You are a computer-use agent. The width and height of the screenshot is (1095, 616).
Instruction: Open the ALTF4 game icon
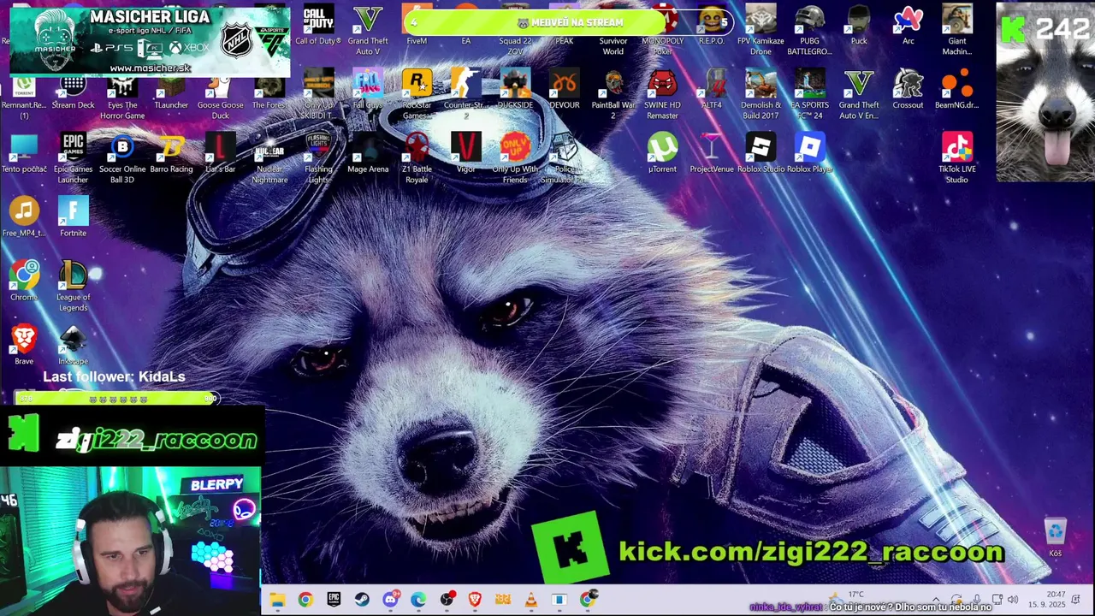point(712,89)
